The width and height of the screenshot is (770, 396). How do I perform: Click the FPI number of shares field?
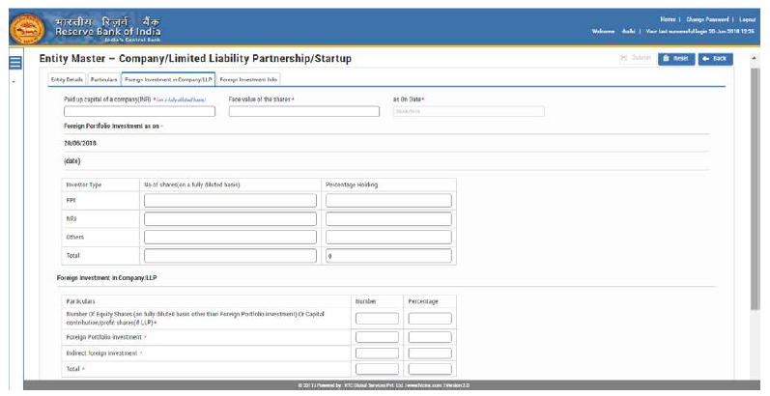[x=230, y=201]
